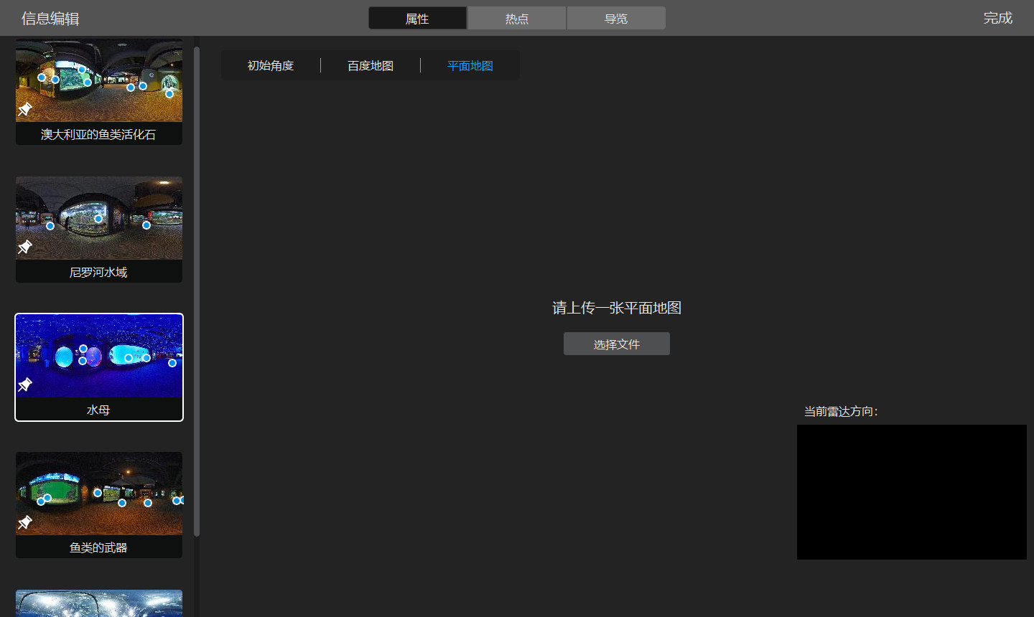Click the 选择文件 upload button

point(617,344)
